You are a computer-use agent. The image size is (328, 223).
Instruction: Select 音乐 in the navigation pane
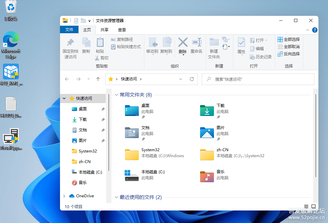coord(83,183)
